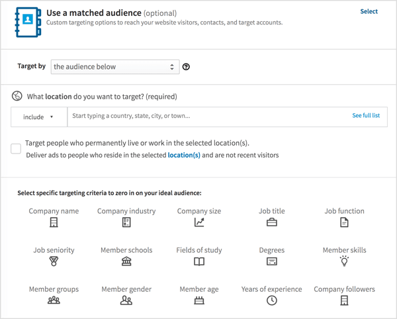The image size is (397, 319).
Task: Open the help icon beside Target by
Action: pos(186,67)
